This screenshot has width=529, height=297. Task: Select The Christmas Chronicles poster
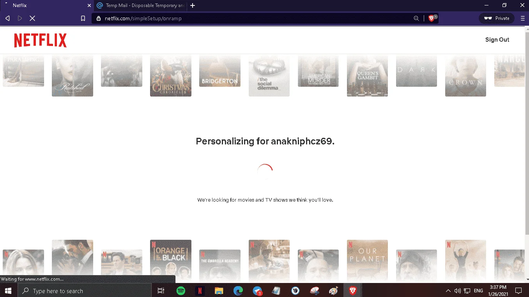click(171, 76)
